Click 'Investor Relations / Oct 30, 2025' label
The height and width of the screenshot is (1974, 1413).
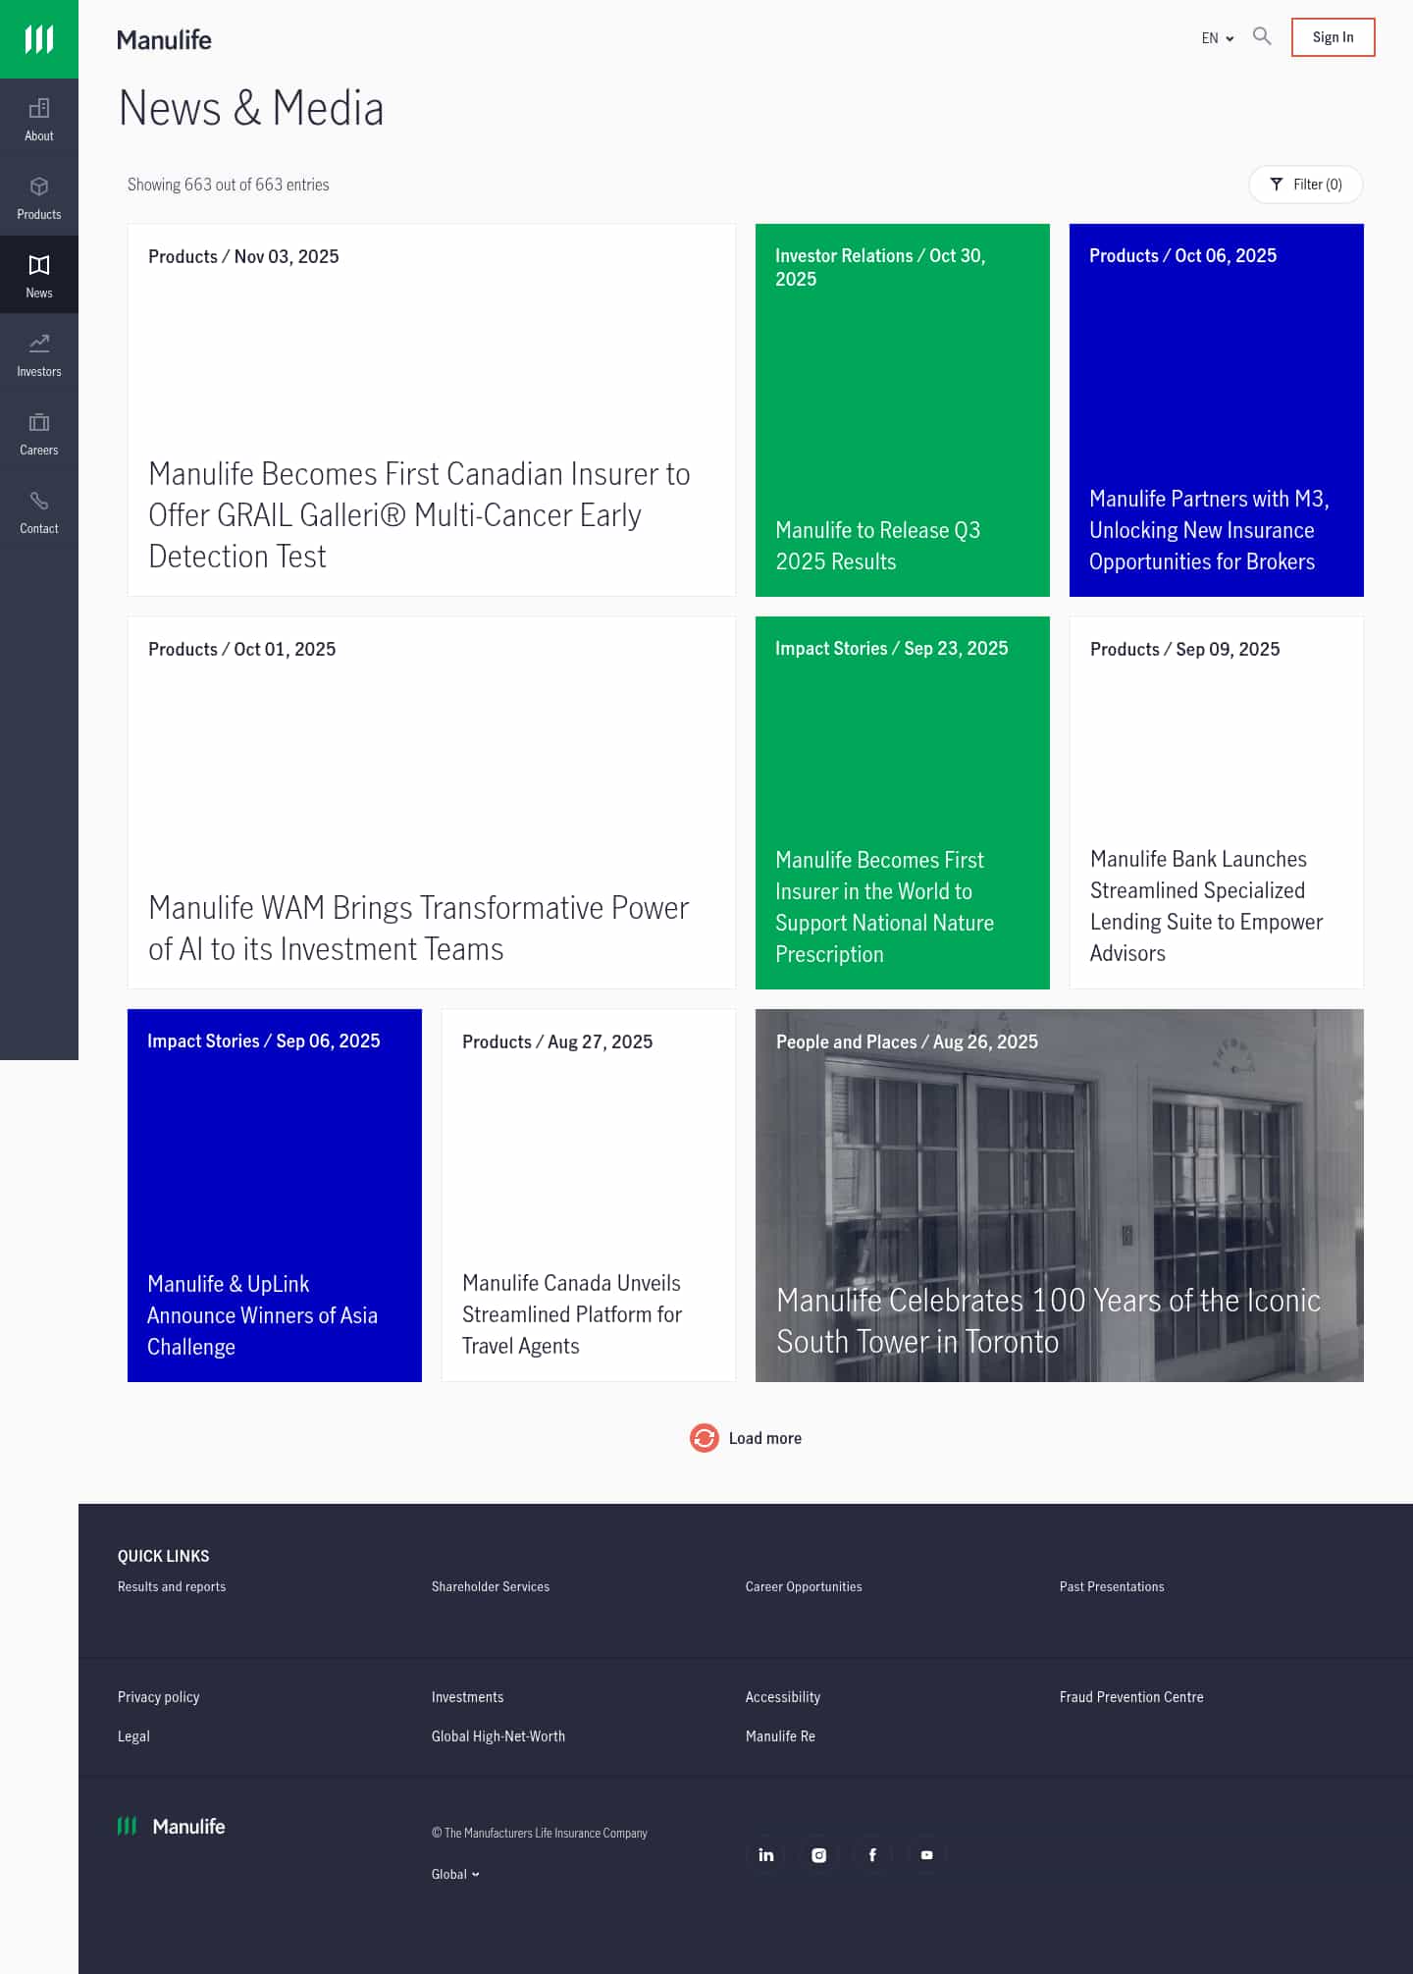tap(880, 267)
